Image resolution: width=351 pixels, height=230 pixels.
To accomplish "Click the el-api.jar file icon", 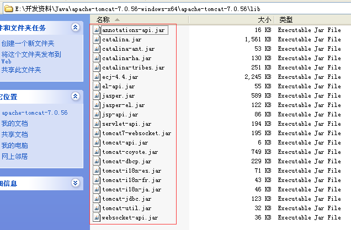I will coord(97,87).
